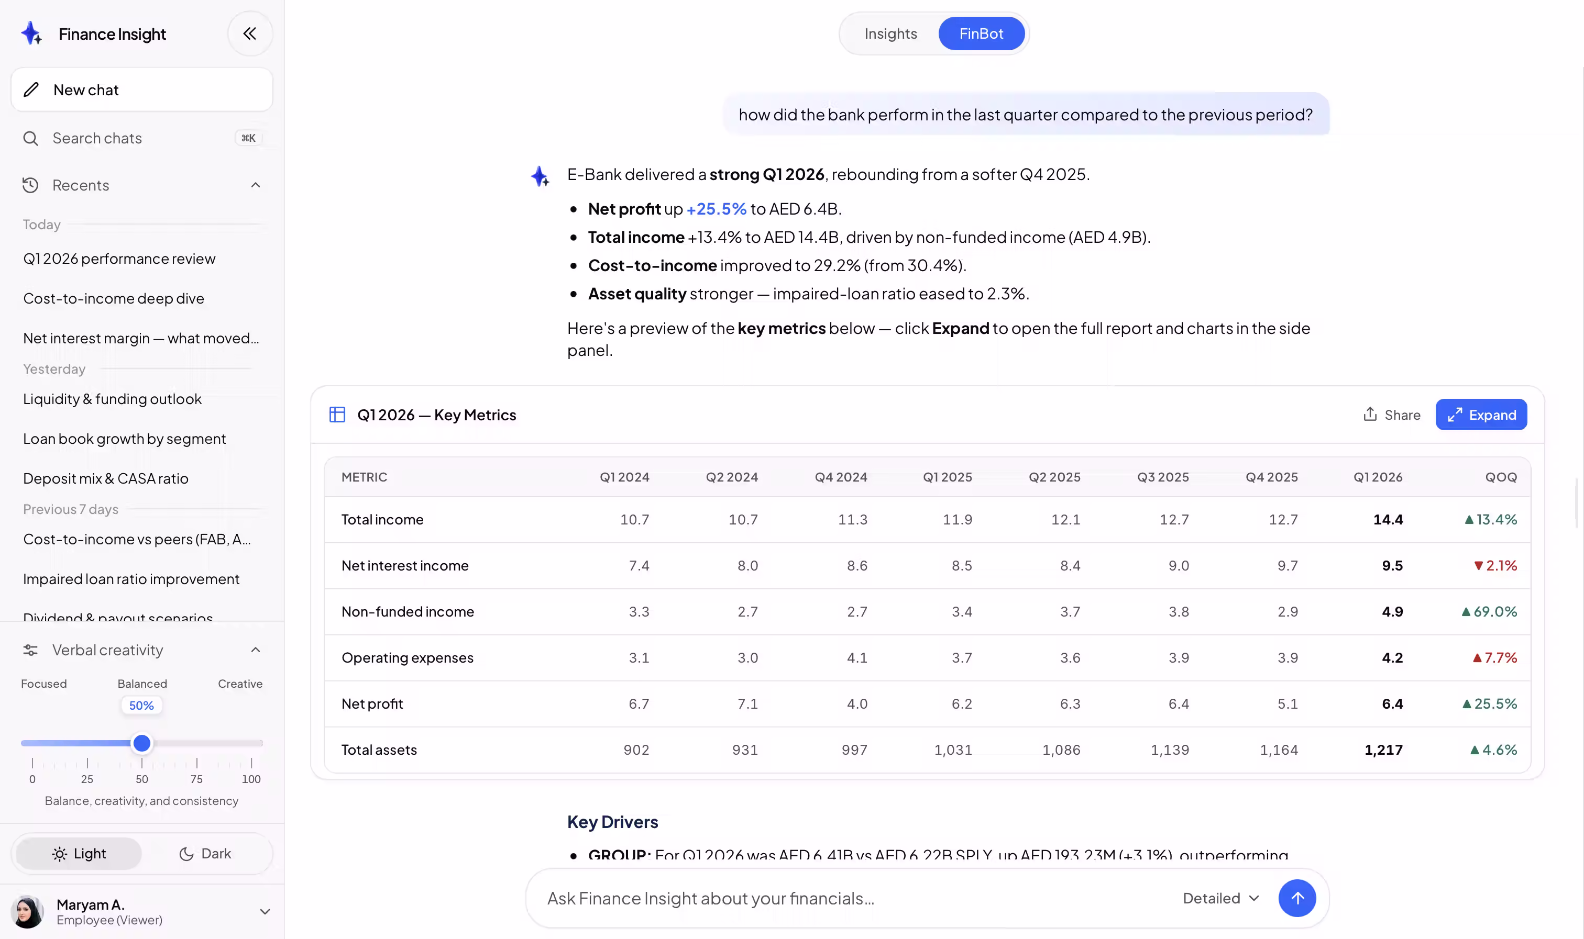The image size is (1584, 939).
Task: Enable Dark theme mode
Action: point(205,854)
